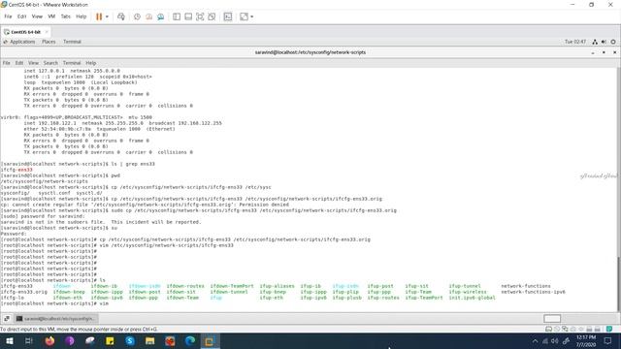Expand the stretch guest dropdown arrow
621x349 pixels.
(x=252, y=16)
